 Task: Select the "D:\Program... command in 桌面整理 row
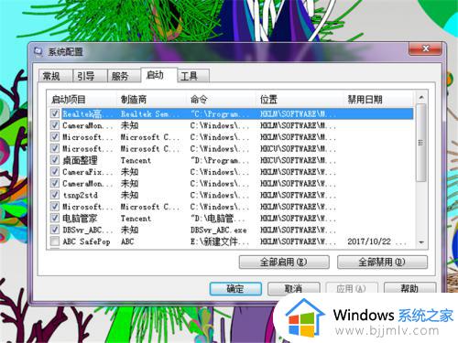(x=220, y=160)
